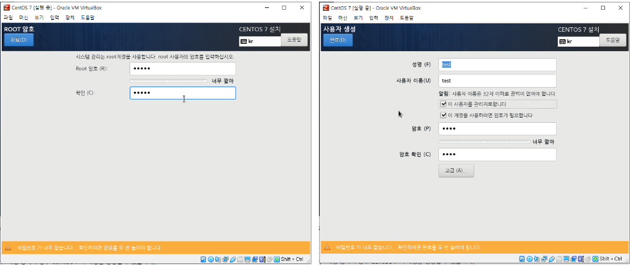Click 'Shift + Ctrl' host key text in ROOT 암호 window

[292, 259]
